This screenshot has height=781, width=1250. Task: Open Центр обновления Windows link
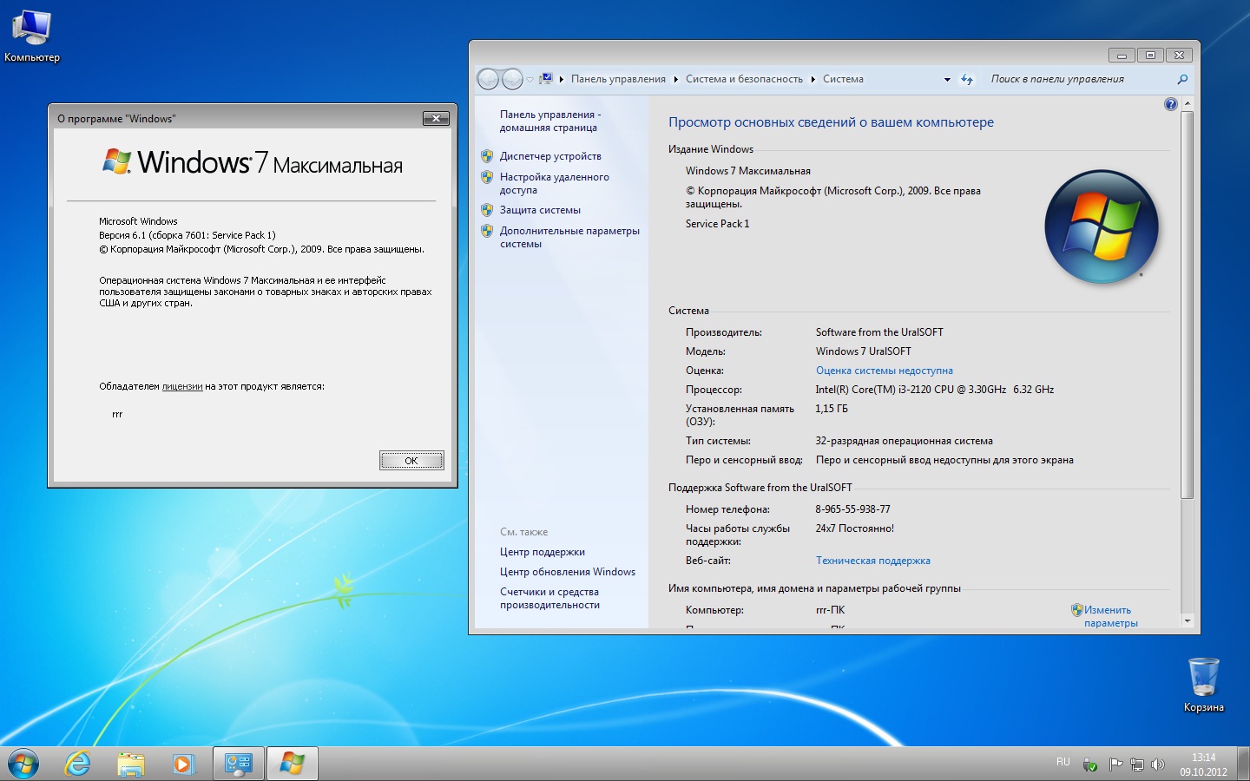567,572
